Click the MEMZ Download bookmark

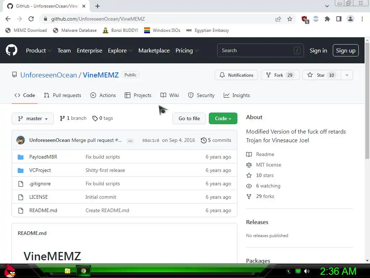click(x=26, y=30)
